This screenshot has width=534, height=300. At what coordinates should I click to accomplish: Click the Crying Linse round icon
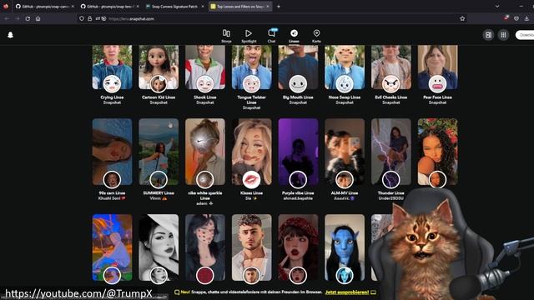(112, 83)
